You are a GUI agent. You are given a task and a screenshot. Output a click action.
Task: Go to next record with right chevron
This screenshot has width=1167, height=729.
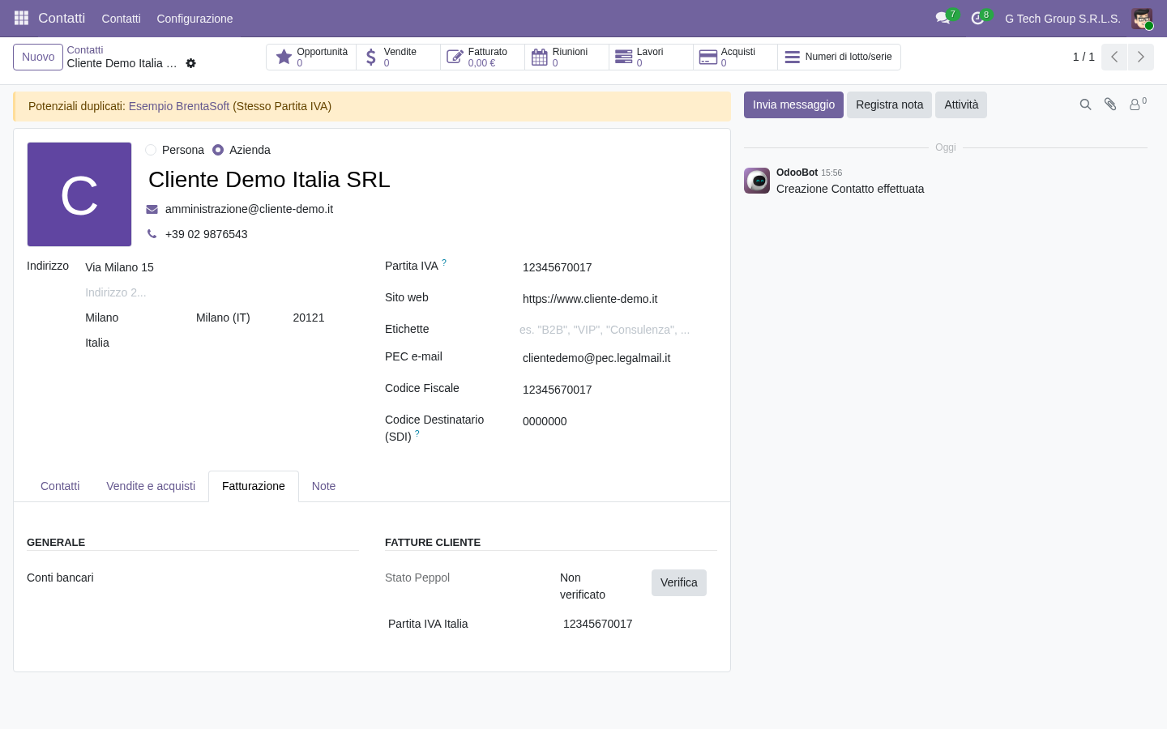[1141, 57]
